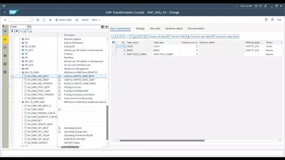Screen dimensions: 285x160
Task: Click the tree sort ascending icon
Action: point(21,31)
